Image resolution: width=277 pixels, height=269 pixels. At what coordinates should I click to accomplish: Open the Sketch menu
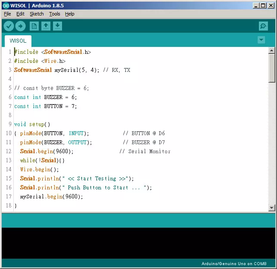(x=37, y=14)
